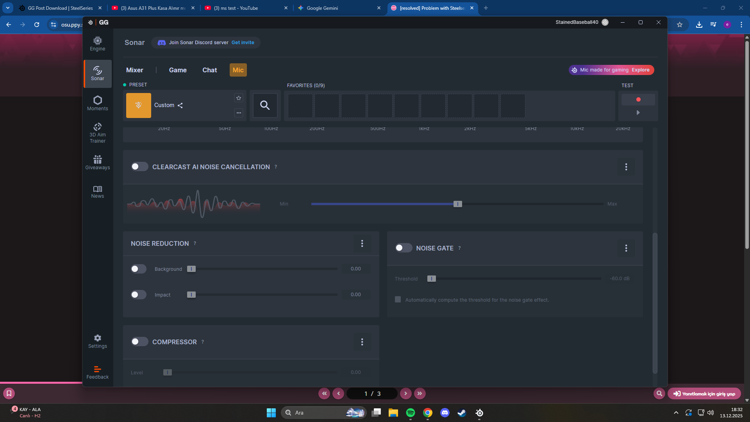Jump to last page in pagination
750x422 pixels.
pos(420,393)
